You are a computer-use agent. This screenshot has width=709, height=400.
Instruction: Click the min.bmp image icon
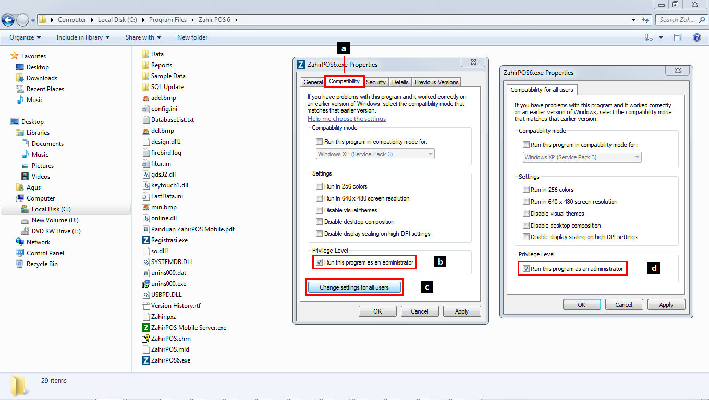pyautogui.click(x=146, y=207)
